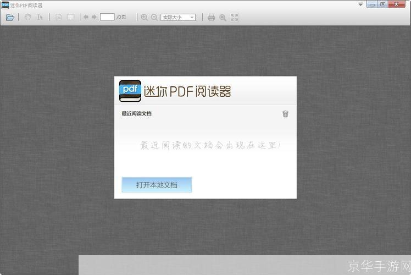Viewport: 411px width, 275px height.
Task: Switch to the thumbnail grid view
Action: click(x=70, y=17)
